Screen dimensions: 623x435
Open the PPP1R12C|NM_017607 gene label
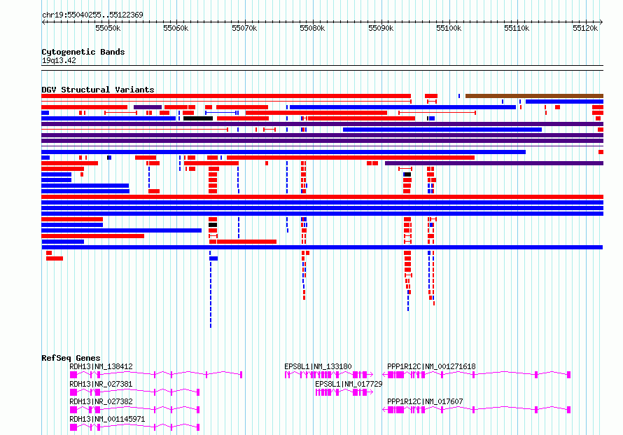(x=425, y=401)
